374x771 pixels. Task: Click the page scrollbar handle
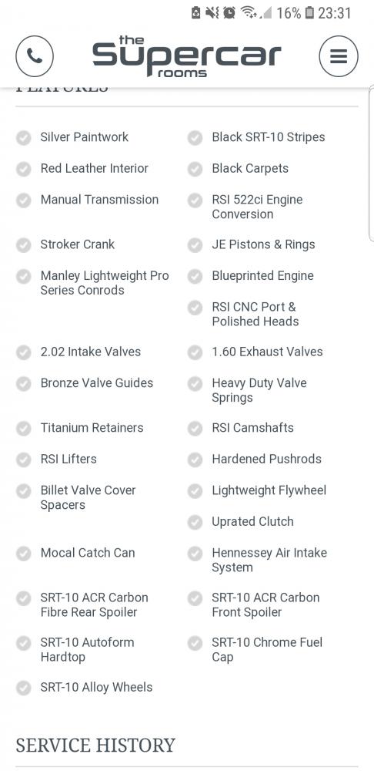(x=372, y=163)
